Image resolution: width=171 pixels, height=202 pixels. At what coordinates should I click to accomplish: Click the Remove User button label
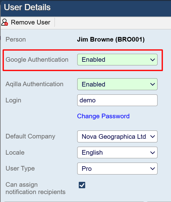coord(31,22)
